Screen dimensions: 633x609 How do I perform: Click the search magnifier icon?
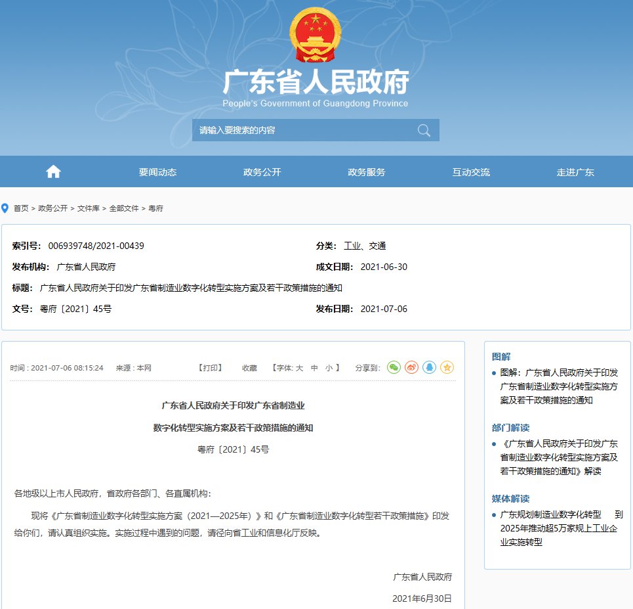click(424, 130)
